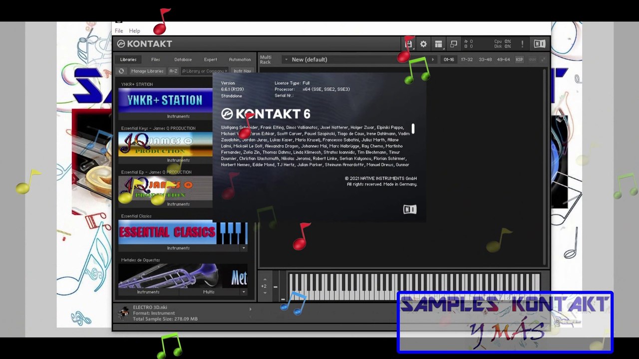Image resolution: width=639 pixels, height=359 pixels.
Task: Select rack page 33-48
Action: 485,59
